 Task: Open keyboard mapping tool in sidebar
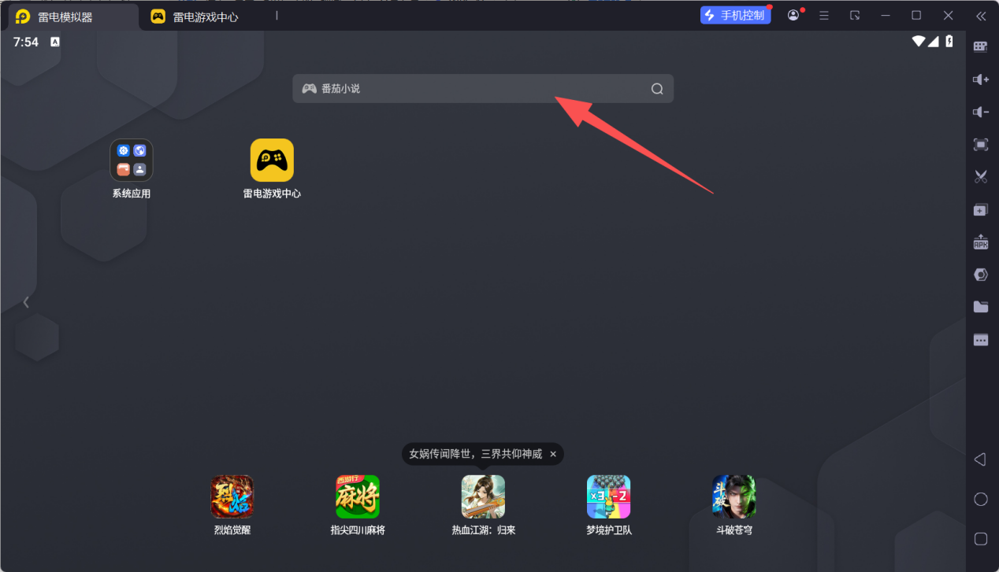[981, 46]
